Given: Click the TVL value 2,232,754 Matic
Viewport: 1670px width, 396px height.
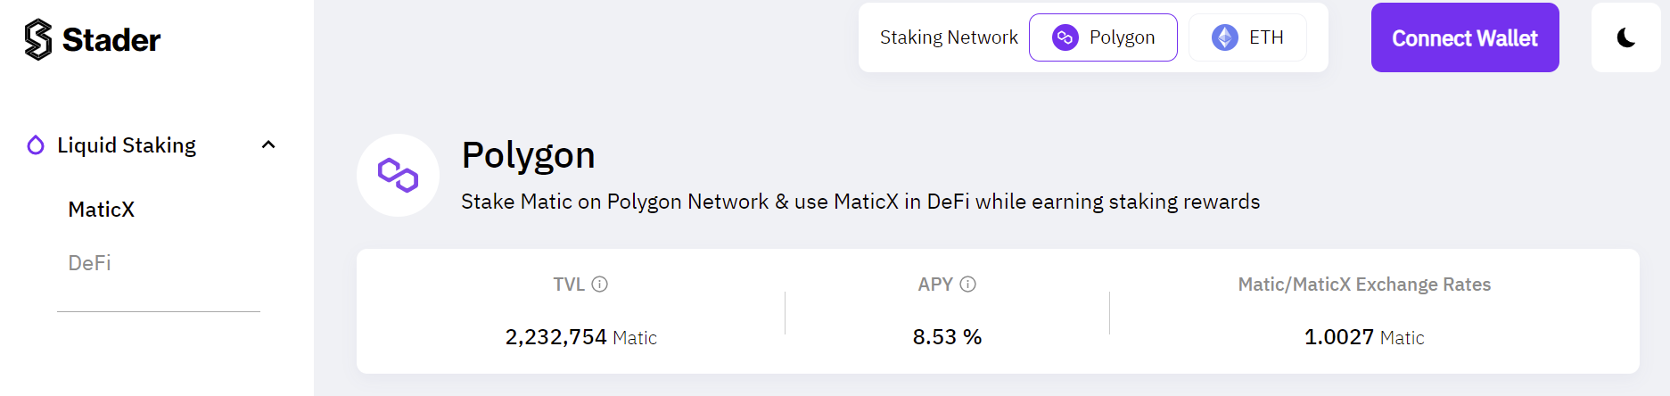Looking at the screenshot, I should tap(580, 337).
